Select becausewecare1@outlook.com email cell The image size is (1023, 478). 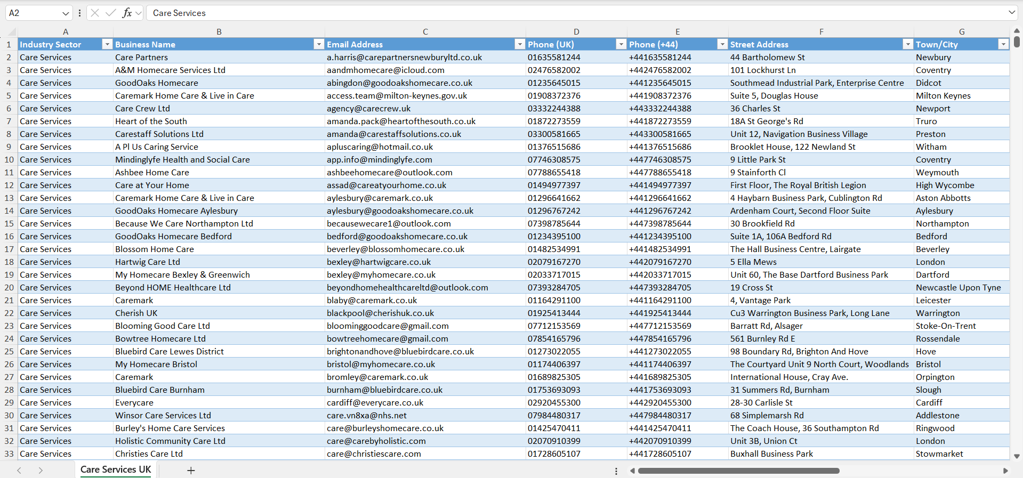click(425, 223)
